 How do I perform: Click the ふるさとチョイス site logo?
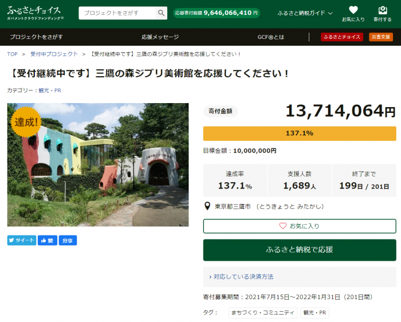tap(35, 13)
